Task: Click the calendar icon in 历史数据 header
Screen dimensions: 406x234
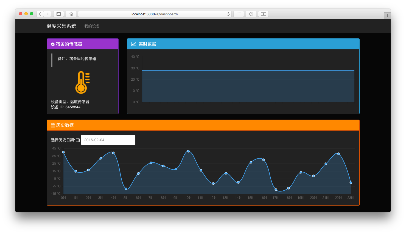Action: click(53, 125)
